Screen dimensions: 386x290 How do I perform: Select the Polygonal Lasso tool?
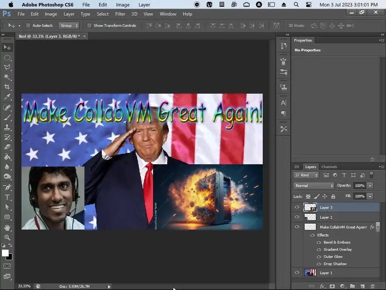pyautogui.click(x=7, y=67)
